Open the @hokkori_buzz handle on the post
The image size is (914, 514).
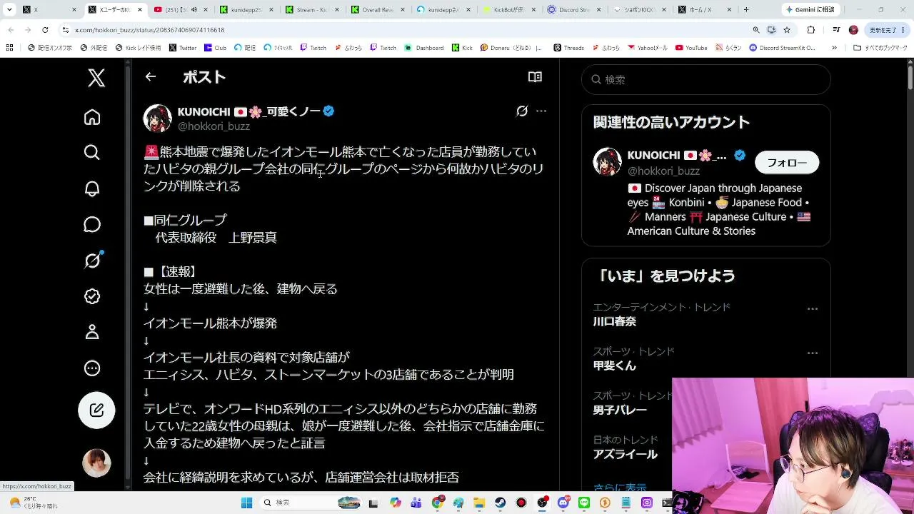click(214, 126)
